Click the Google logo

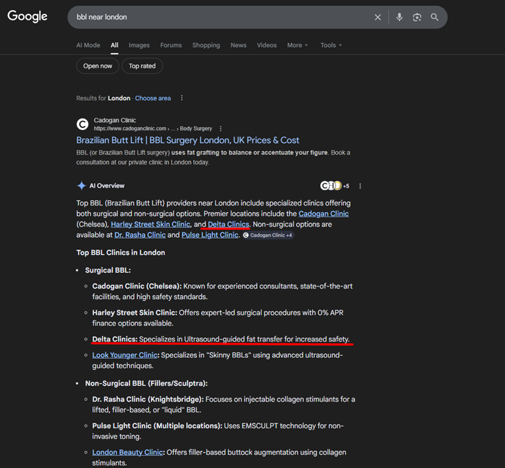(x=27, y=17)
